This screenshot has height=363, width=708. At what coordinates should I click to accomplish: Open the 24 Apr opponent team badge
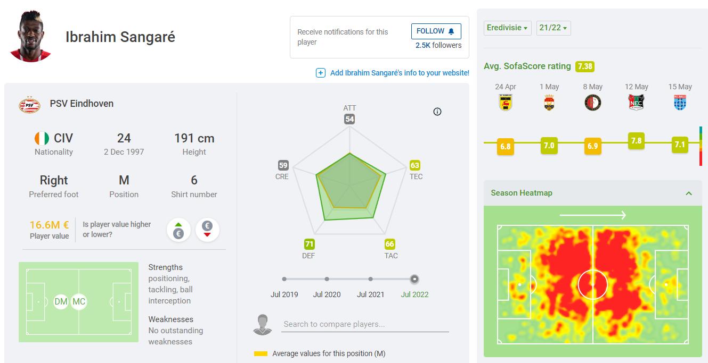click(x=505, y=102)
